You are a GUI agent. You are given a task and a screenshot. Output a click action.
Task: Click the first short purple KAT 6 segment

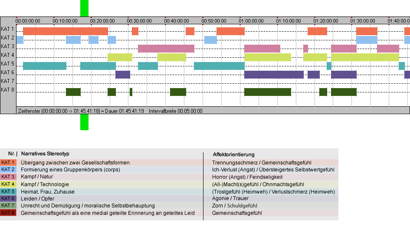pos(123,75)
